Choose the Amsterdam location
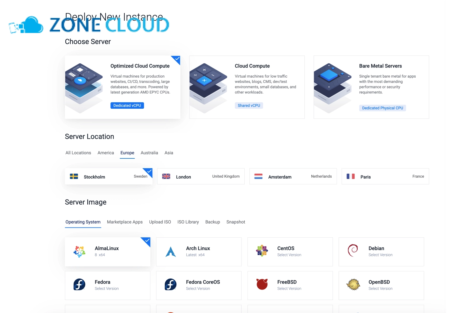This screenshot has width=476, height=313. [293, 176]
